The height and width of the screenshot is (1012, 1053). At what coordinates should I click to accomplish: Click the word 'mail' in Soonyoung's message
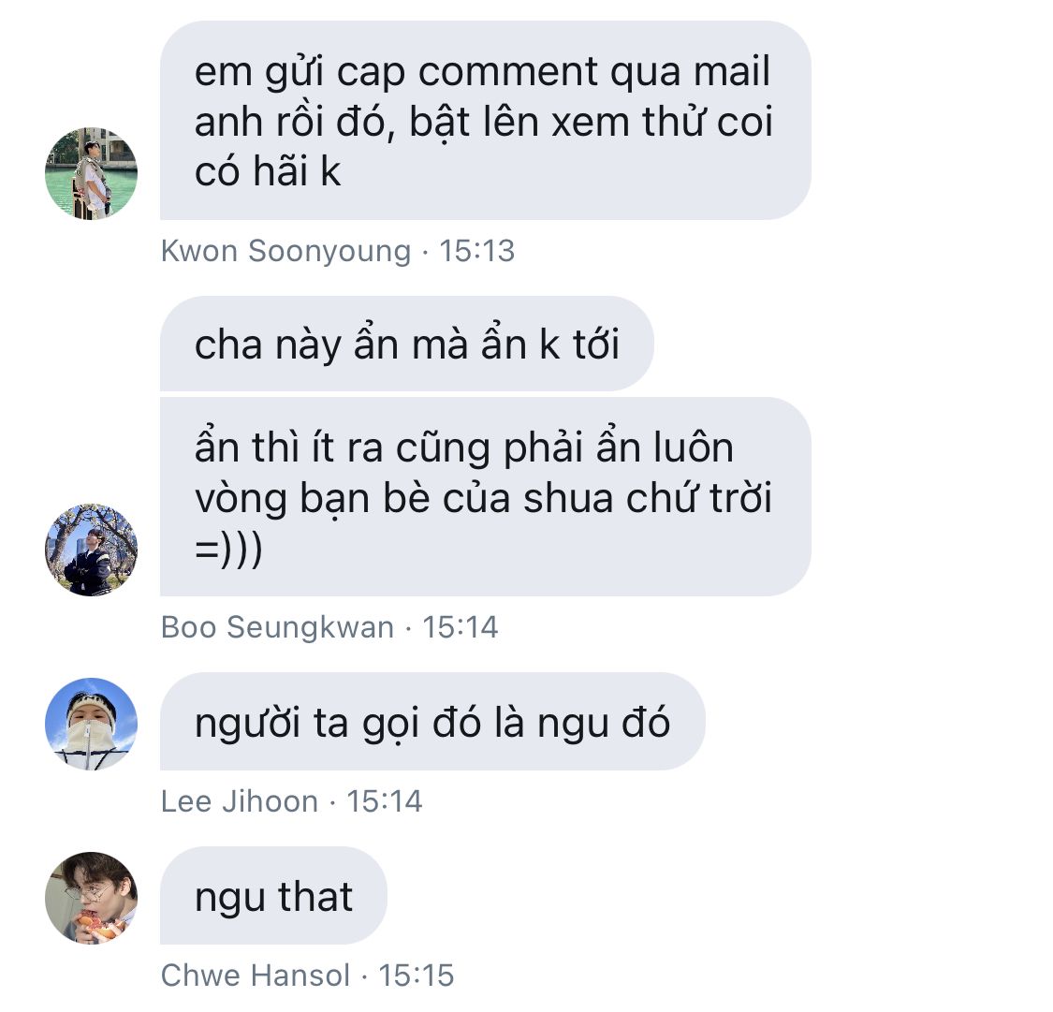pos(731,70)
